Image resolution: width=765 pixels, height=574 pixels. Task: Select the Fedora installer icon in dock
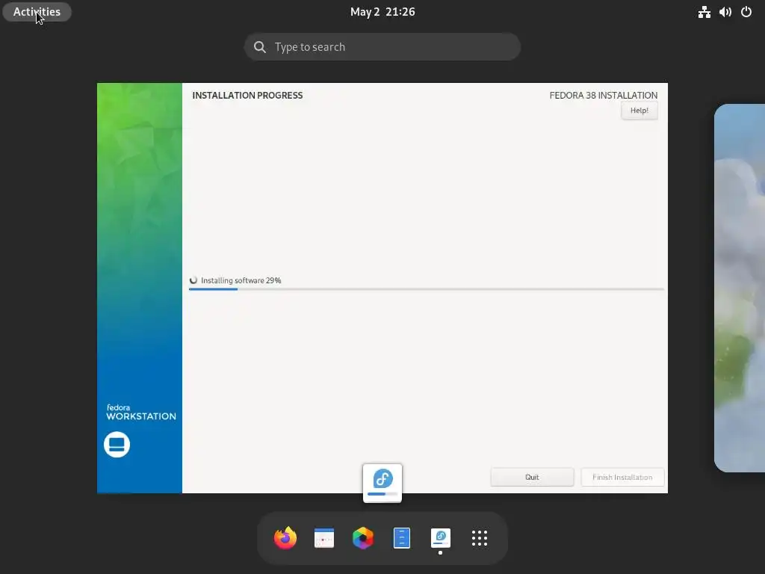[441, 538]
